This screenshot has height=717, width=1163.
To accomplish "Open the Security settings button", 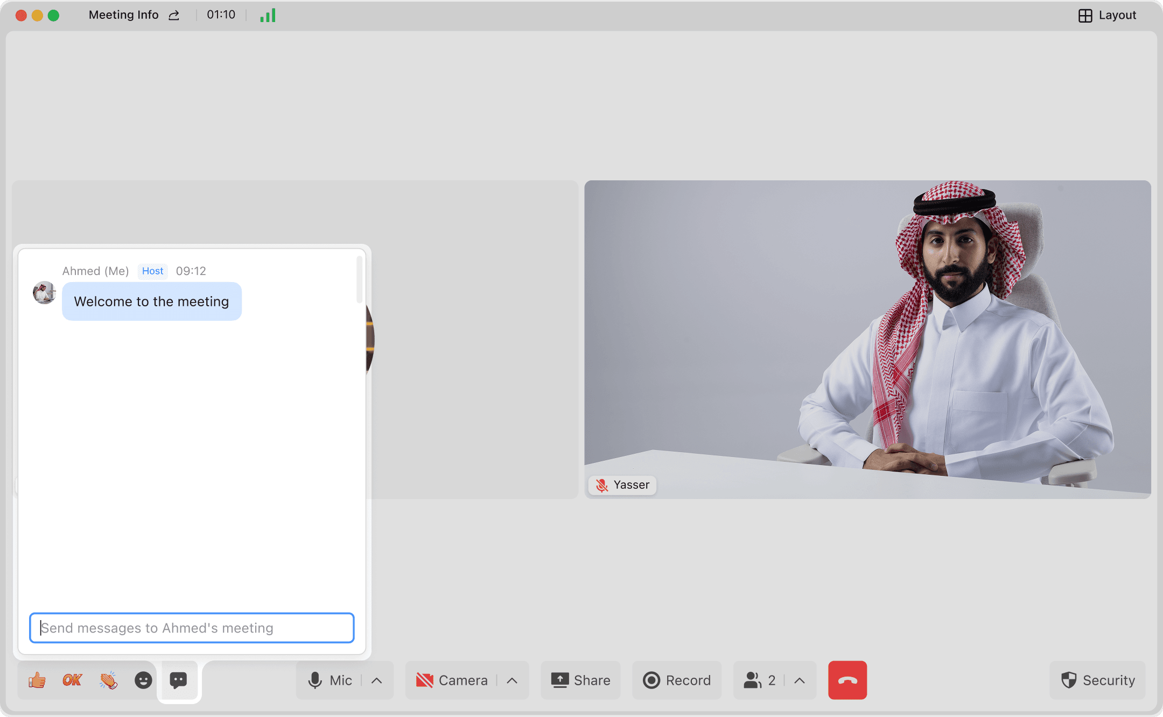I will point(1098,680).
